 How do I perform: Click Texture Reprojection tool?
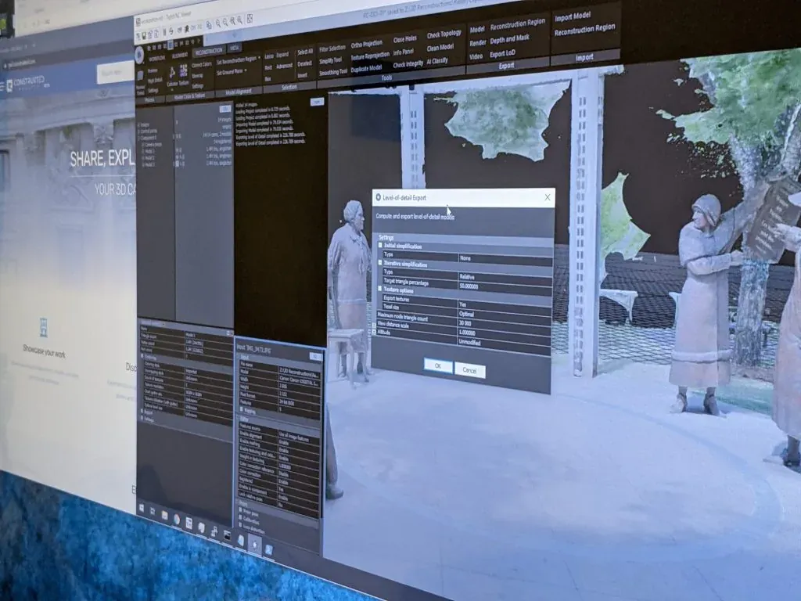370,56
